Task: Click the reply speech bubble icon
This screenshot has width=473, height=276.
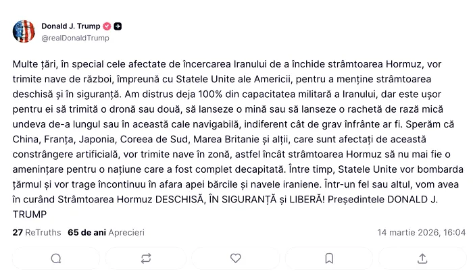Action: pos(56,258)
